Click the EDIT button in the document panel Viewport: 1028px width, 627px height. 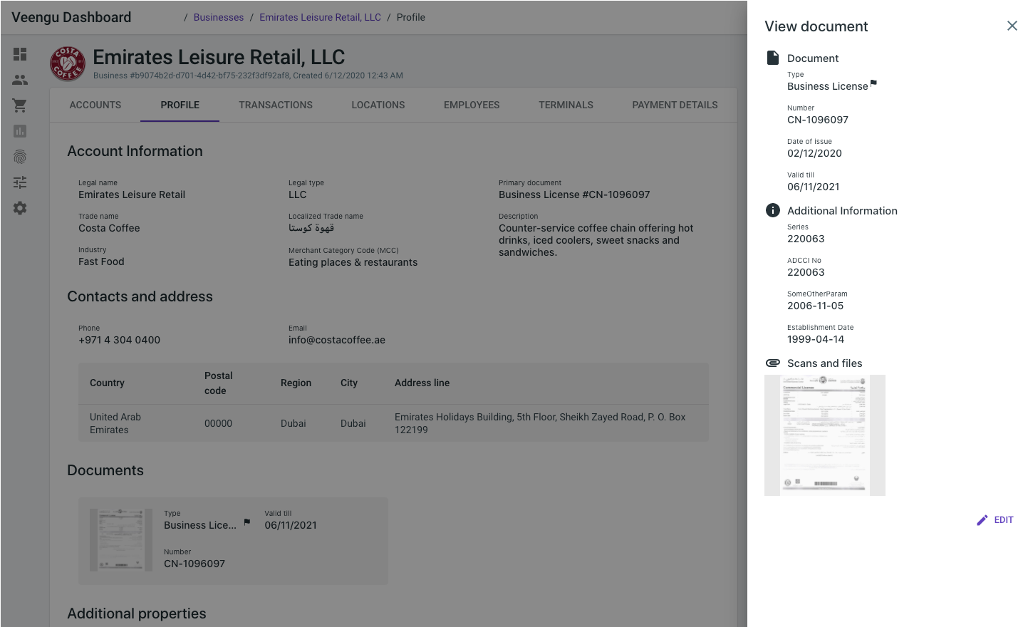995,519
